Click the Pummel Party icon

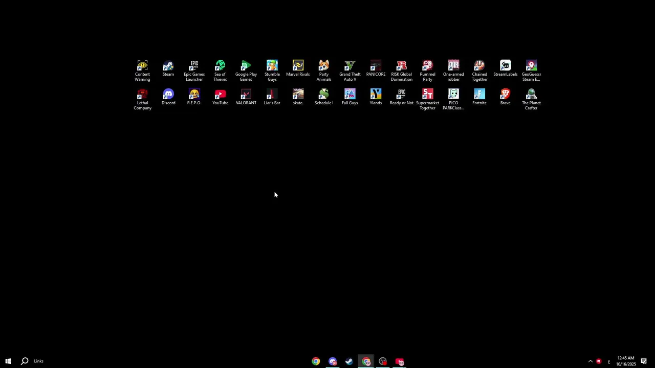pos(427,71)
